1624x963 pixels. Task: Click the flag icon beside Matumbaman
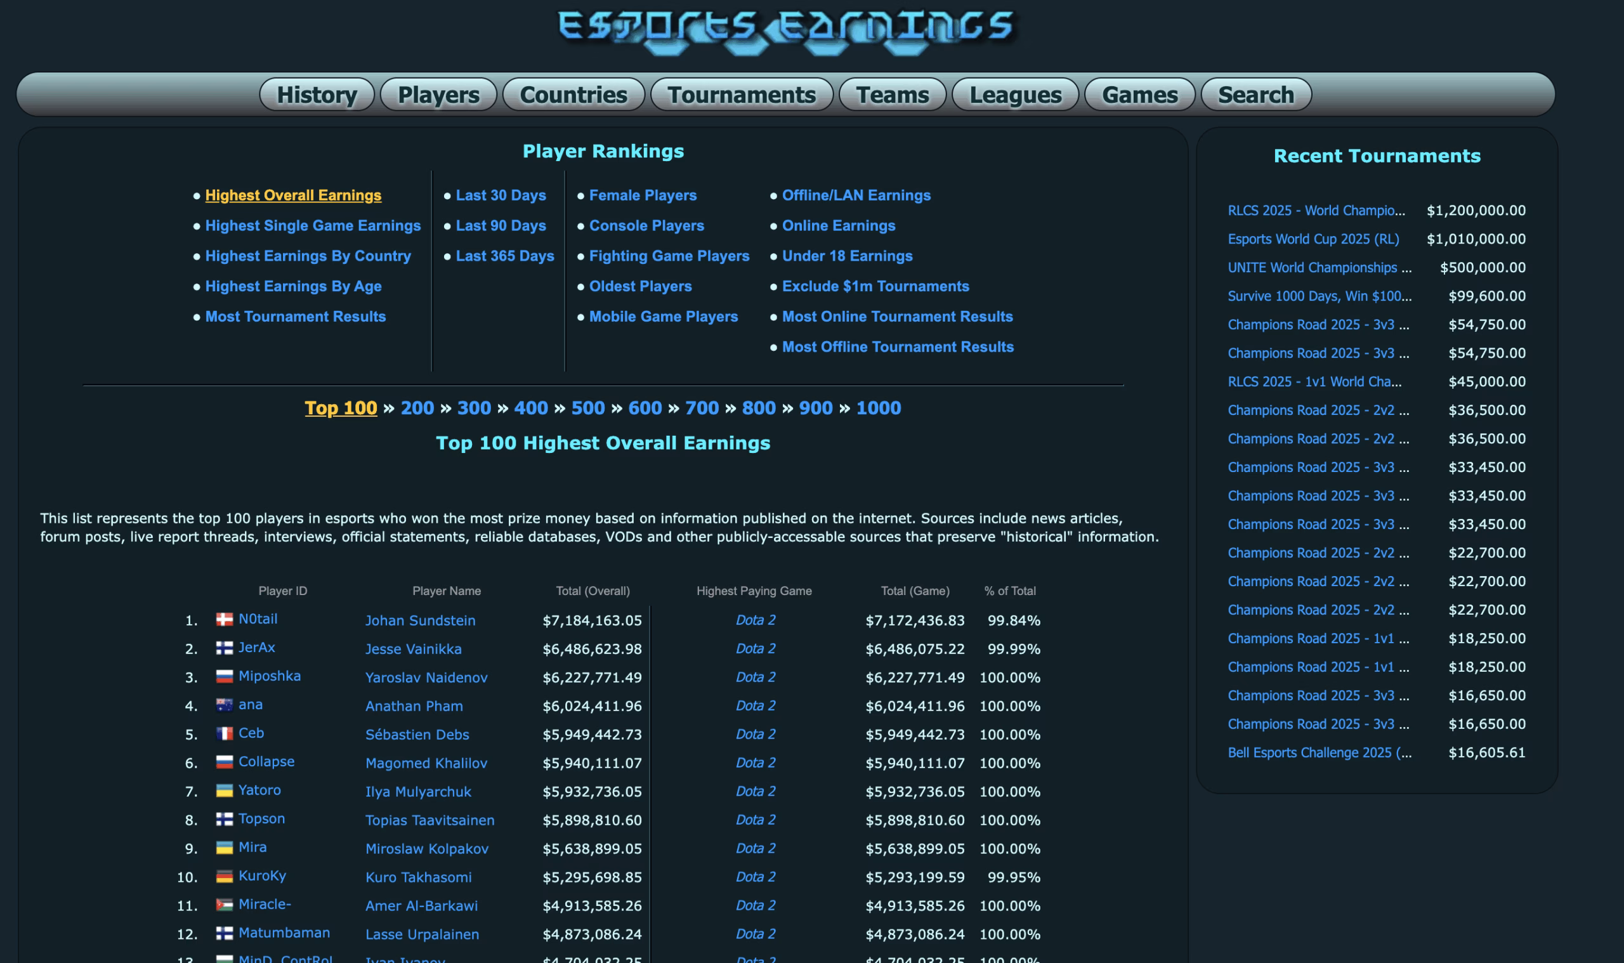coord(225,934)
